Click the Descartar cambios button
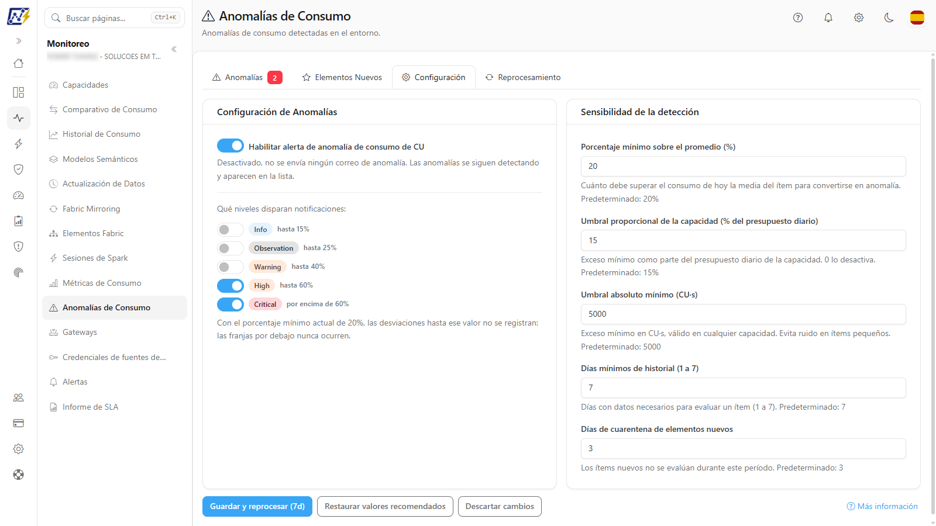Viewport: 936px width, 526px height. pyautogui.click(x=500, y=507)
